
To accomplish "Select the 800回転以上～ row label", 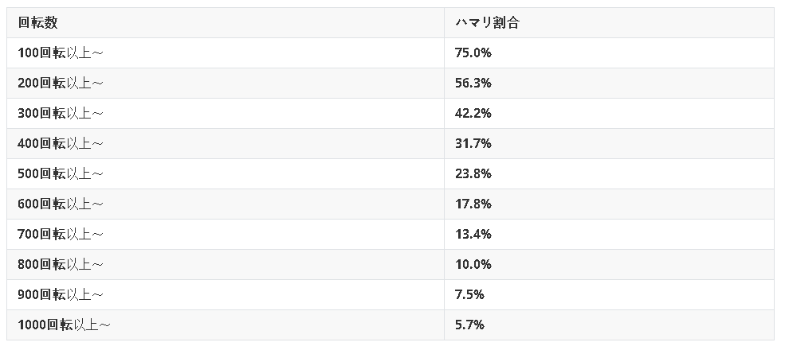I will 61,265.
